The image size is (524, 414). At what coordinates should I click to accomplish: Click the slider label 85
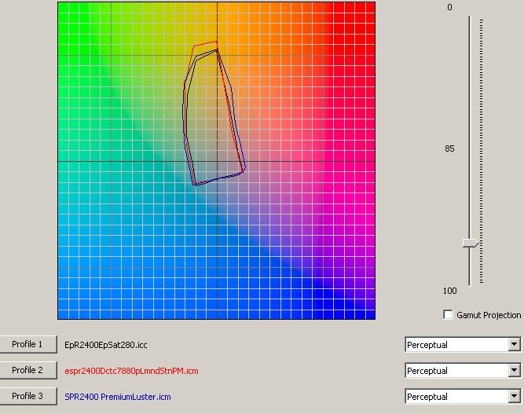449,148
